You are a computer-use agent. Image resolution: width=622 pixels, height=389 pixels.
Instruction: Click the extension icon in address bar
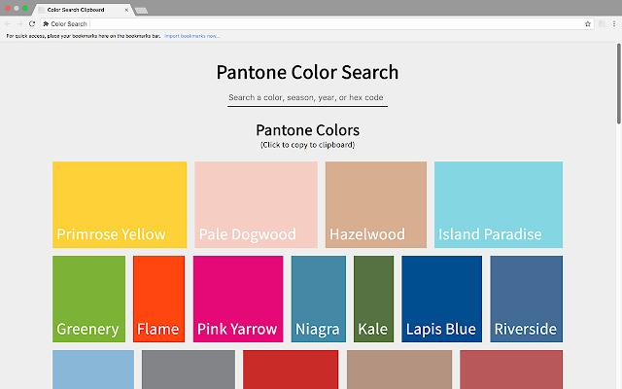click(46, 23)
